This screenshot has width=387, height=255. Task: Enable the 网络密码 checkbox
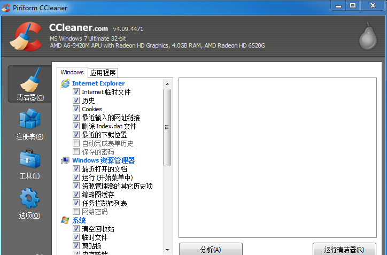click(76, 212)
